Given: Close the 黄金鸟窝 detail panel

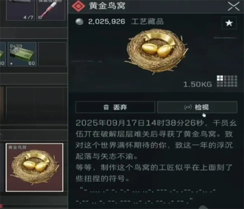Looking at the screenshot, I should tap(233, 6).
